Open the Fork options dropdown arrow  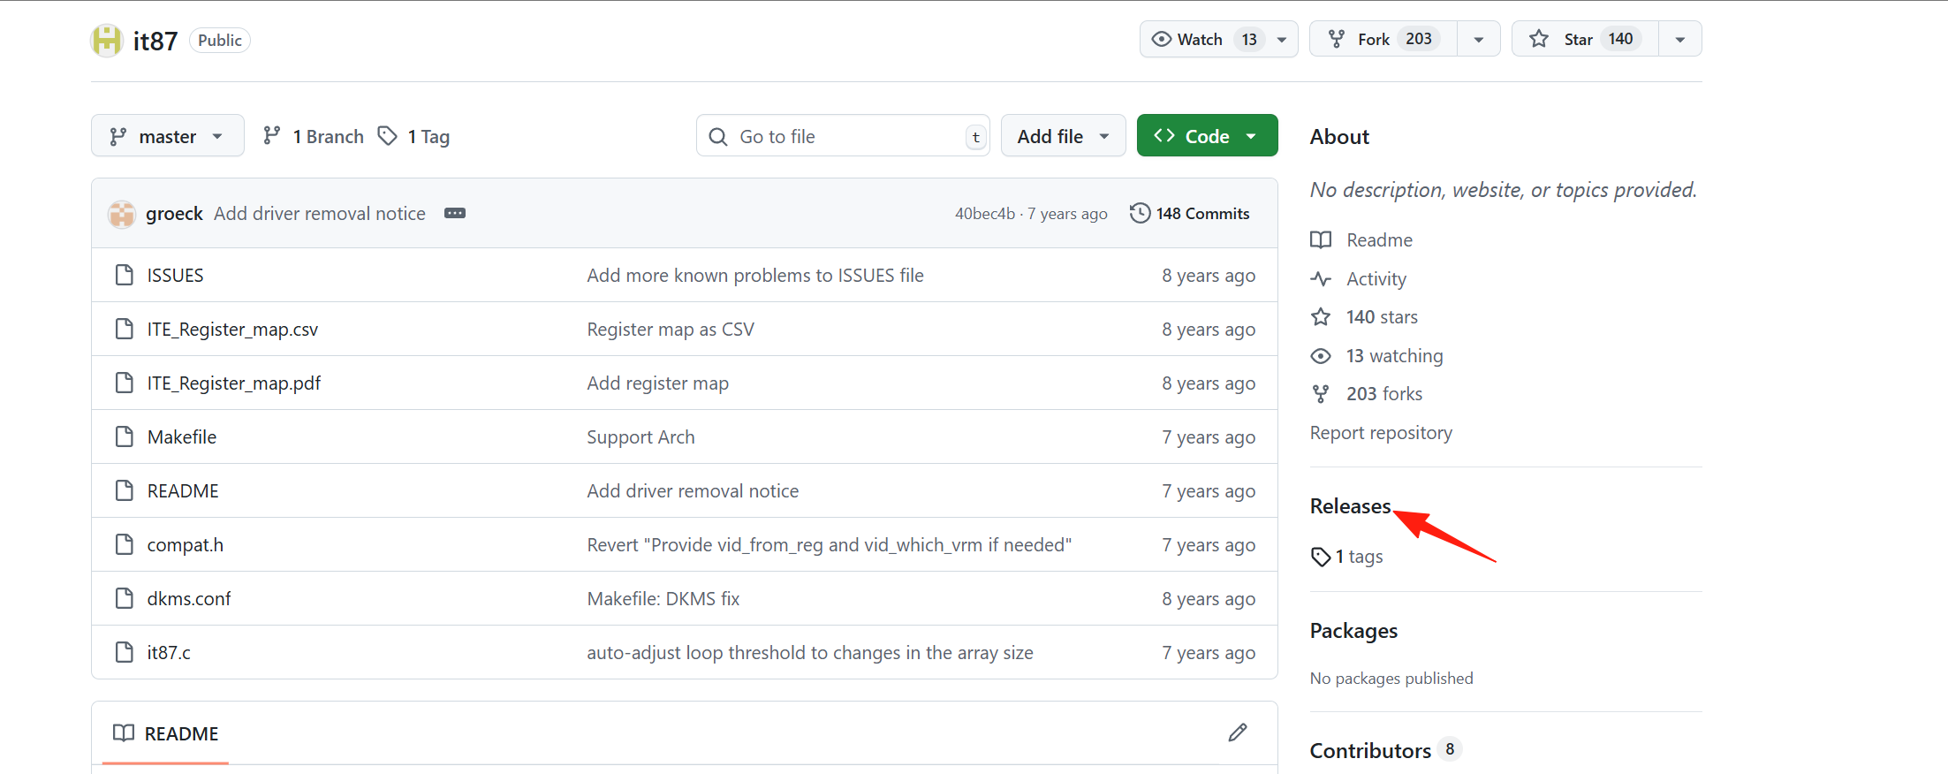click(x=1479, y=39)
